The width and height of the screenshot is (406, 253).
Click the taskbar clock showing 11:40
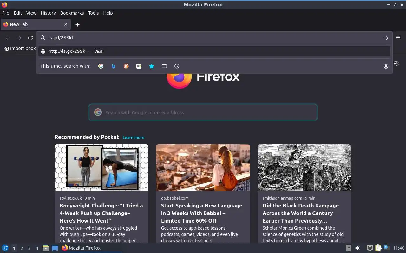399,248
